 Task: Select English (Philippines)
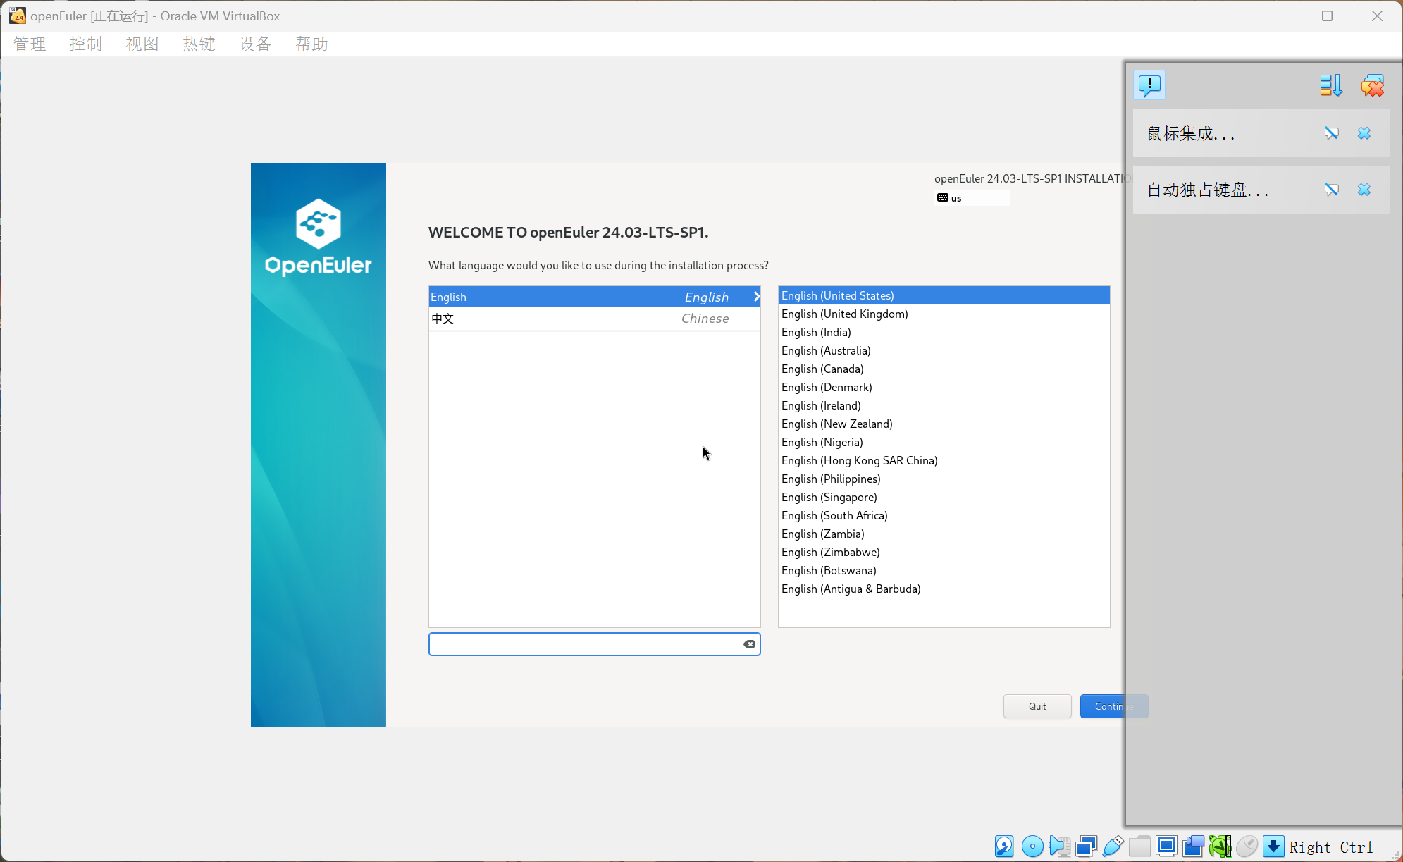tap(944, 479)
